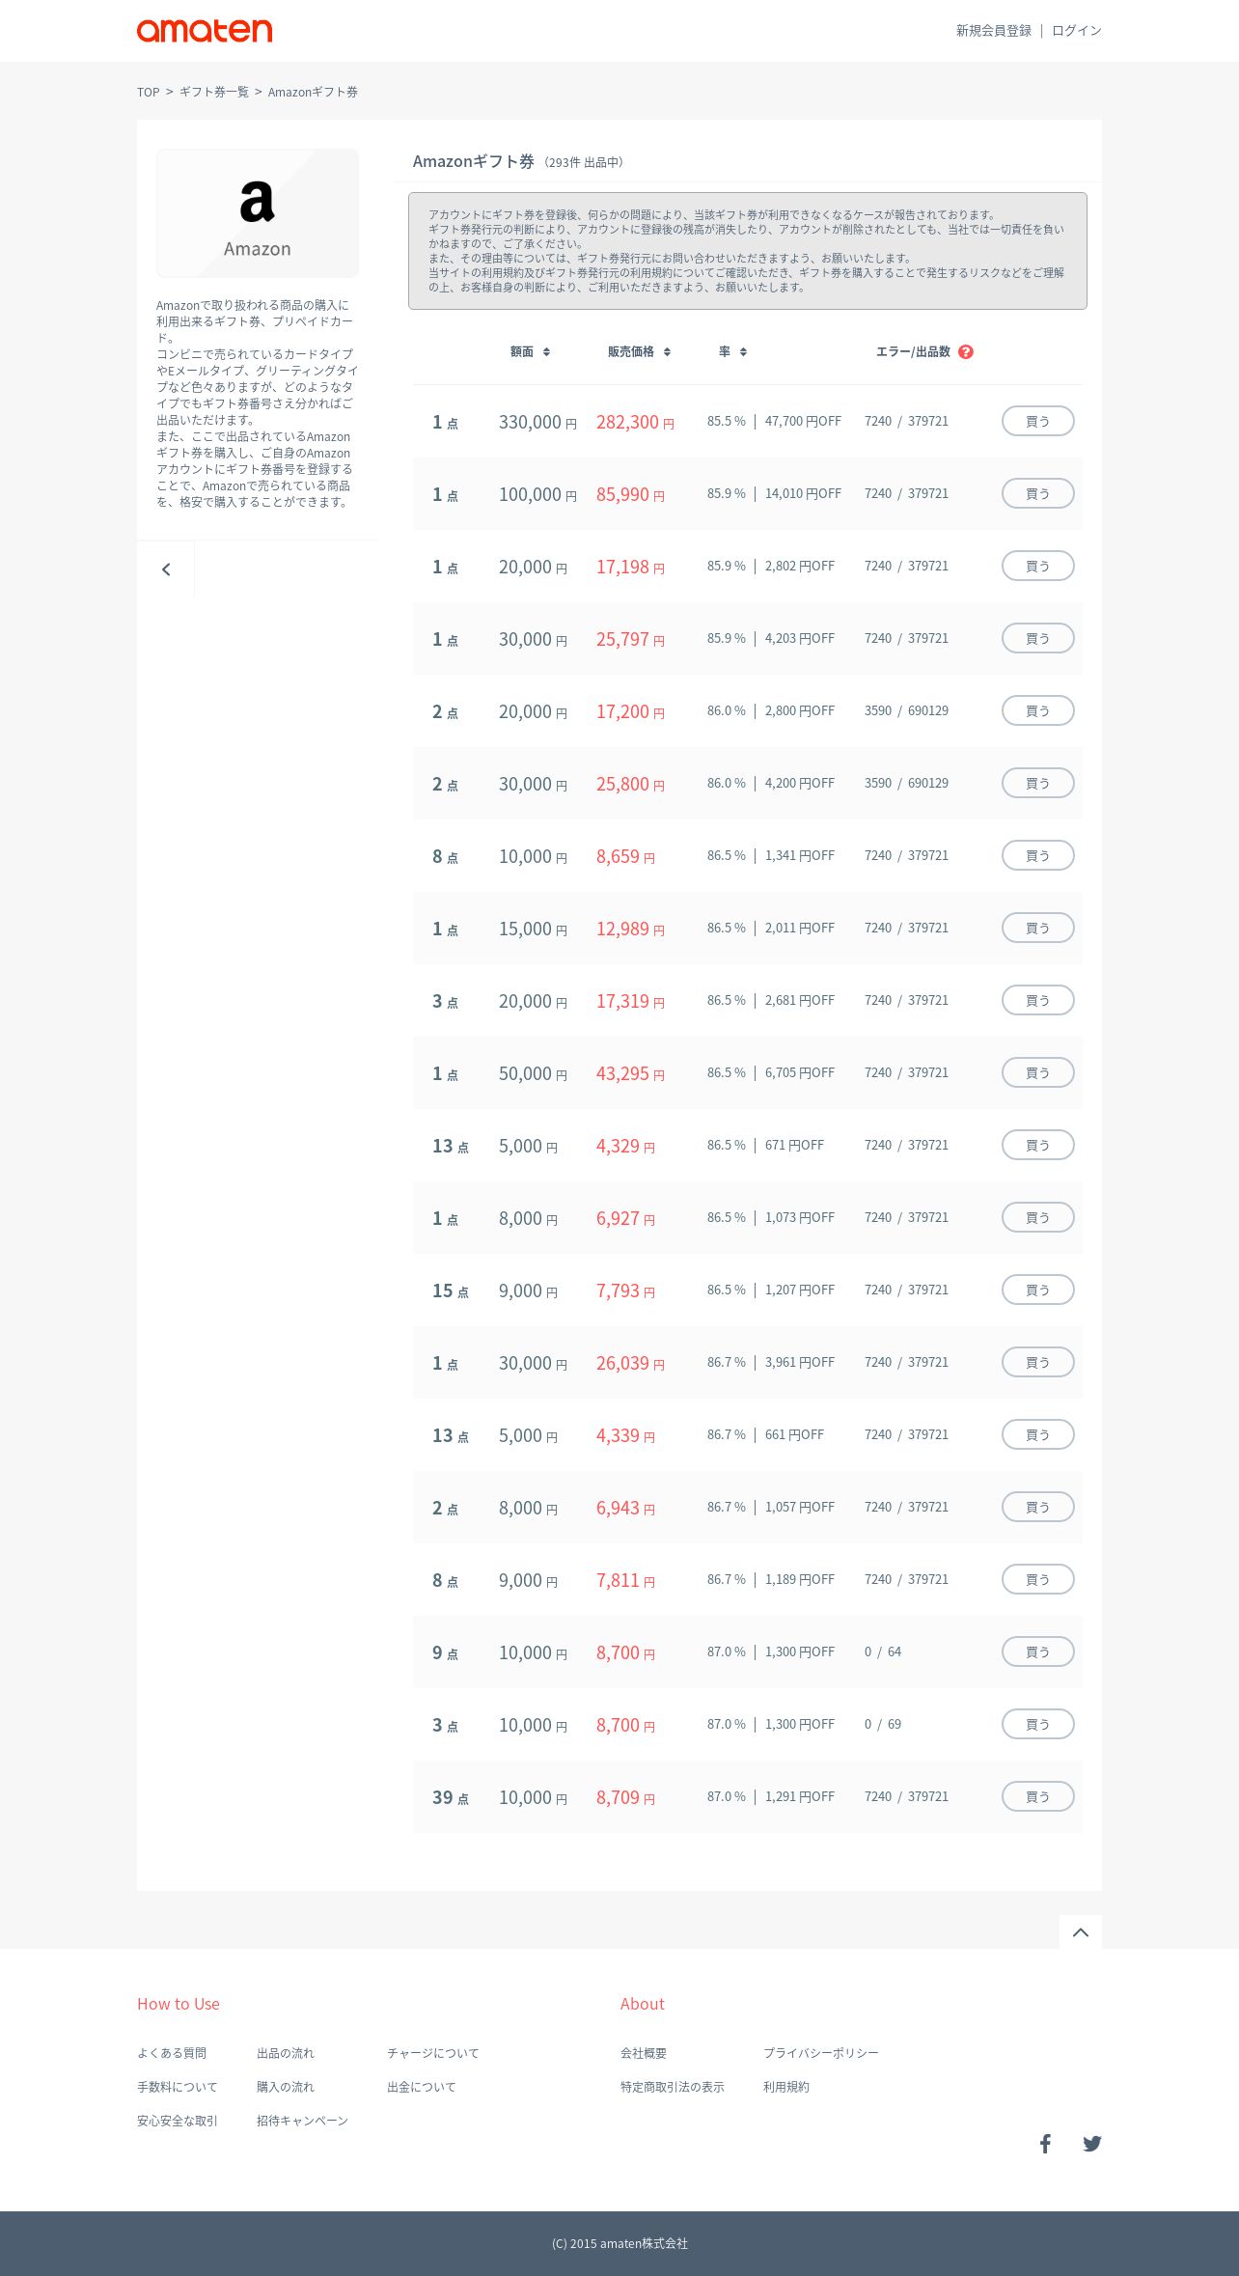Screen dimensions: 1239x2276
Task: Open the Twitter icon link
Action: [1091, 2144]
